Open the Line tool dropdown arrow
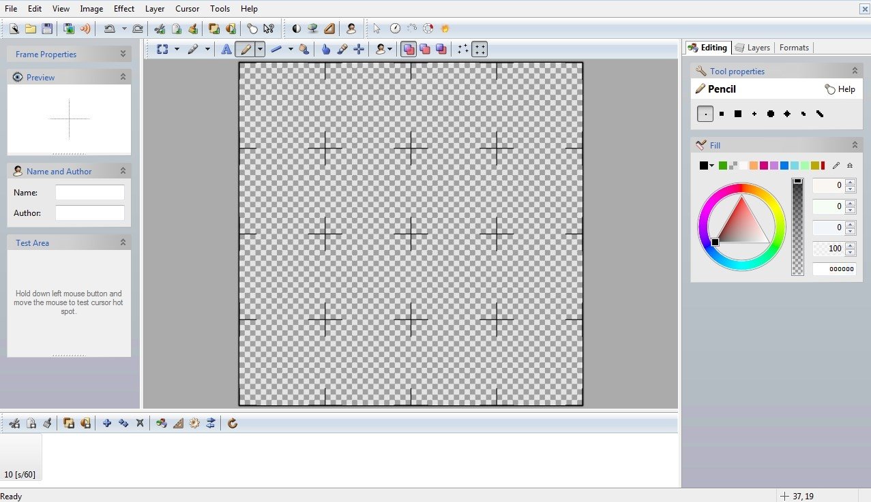This screenshot has width=871, height=502. click(290, 49)
